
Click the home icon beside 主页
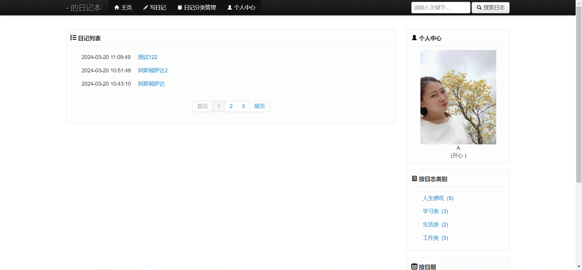[x=117, y=8]
